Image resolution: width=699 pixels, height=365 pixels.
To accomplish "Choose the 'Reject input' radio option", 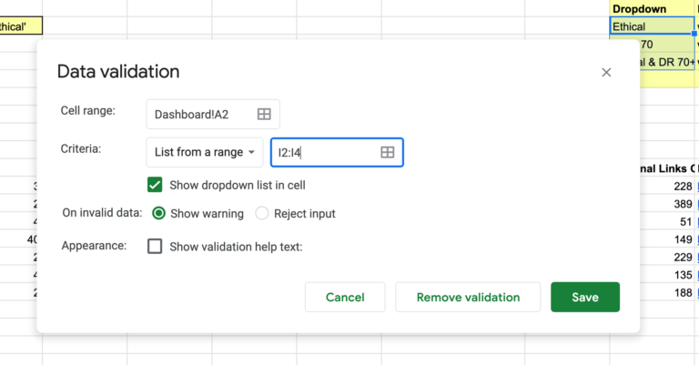I will tap(262, 214).
